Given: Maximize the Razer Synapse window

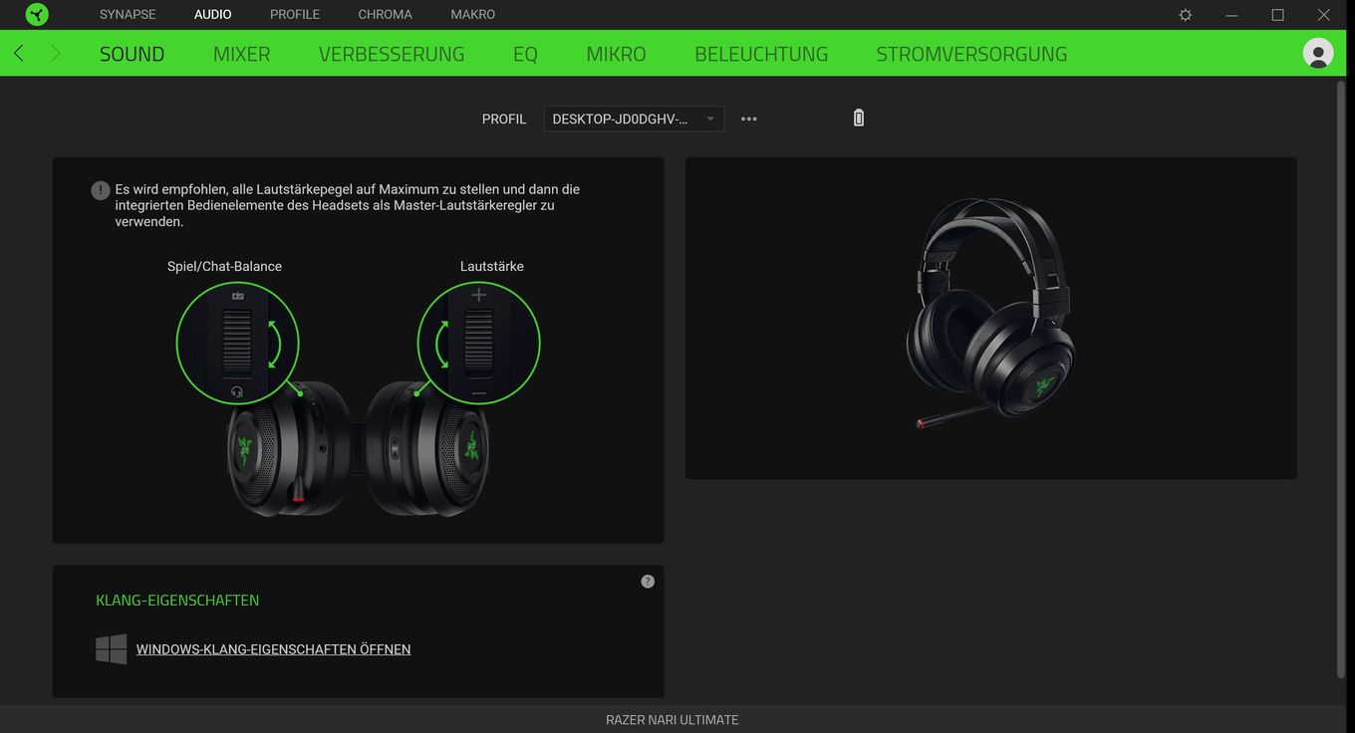Looking at the screenshot, I should [x=1277, y=15].
